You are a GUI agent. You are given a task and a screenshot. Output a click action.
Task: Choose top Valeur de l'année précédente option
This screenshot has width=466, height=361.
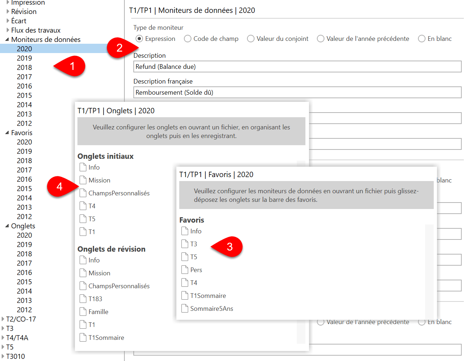pos(320,39)
